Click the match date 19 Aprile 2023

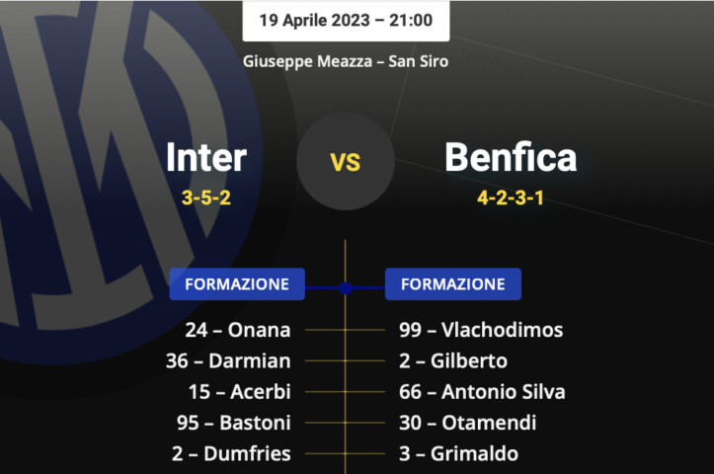pyautogui.click(x=346, y=20)
